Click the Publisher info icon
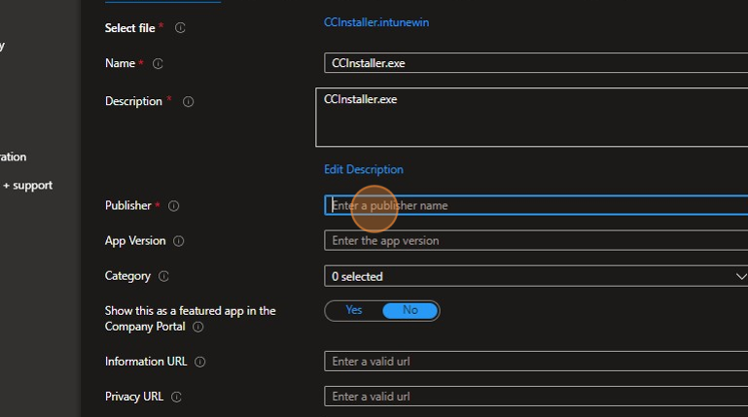 174,206
